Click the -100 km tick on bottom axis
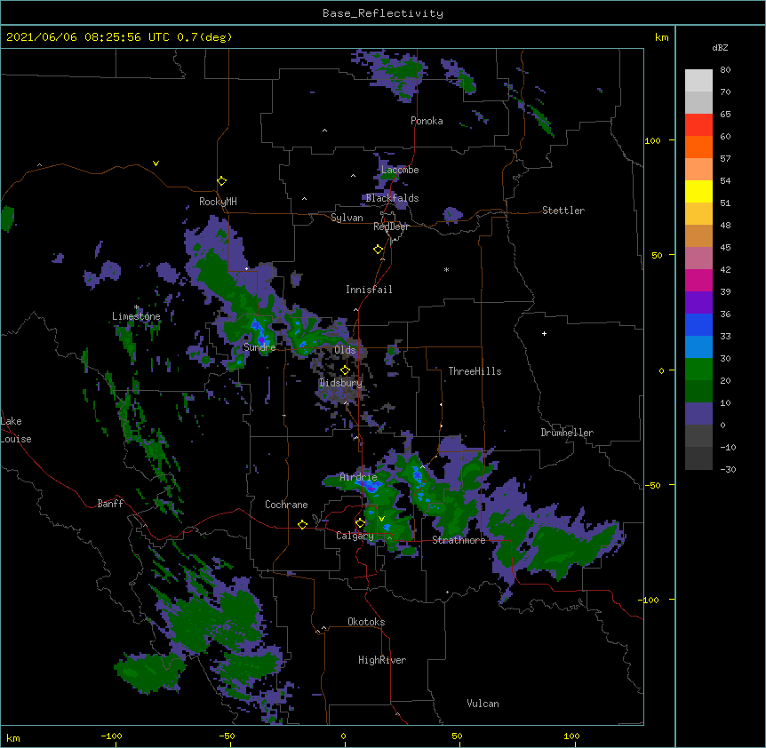The width and height of the screenshot is (766, 748). 111,736
